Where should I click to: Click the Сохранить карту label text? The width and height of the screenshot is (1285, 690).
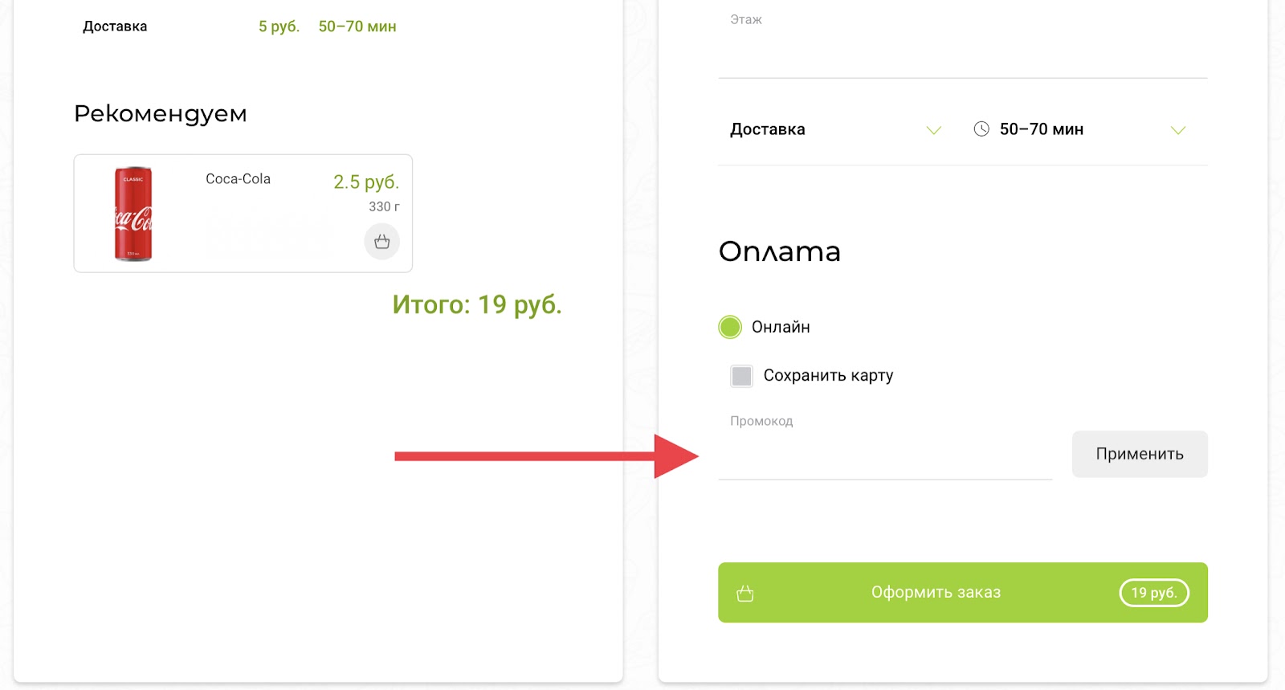[828, 375]
